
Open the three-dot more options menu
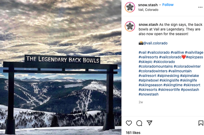pos(200,7)
